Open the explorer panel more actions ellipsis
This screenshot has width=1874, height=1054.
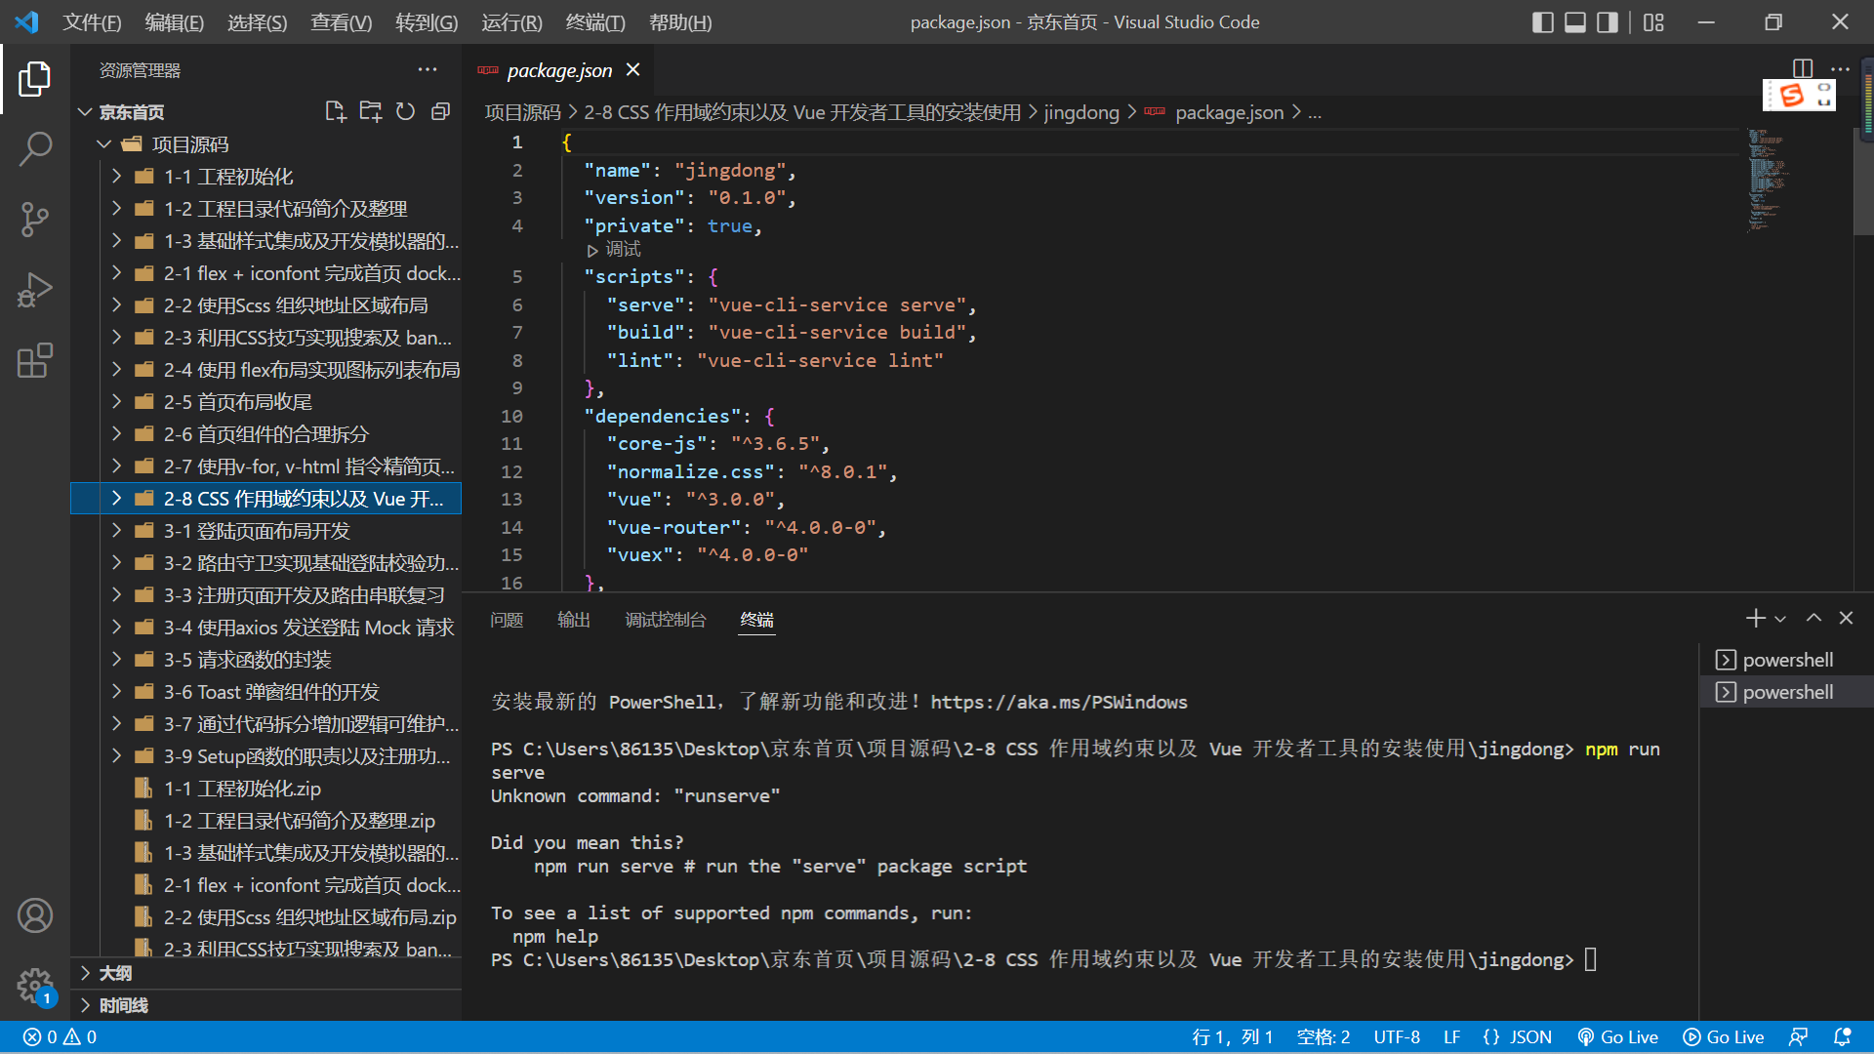pyautogui.click(x=428, y=69)
